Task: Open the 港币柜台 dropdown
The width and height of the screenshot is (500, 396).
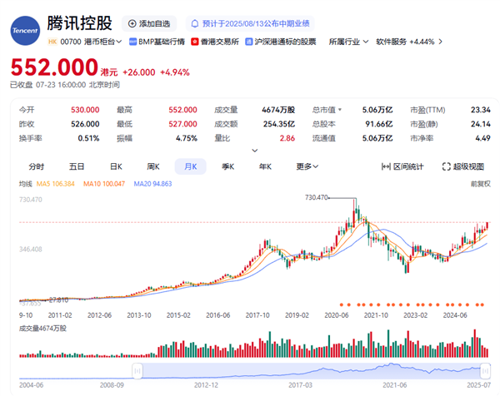Action: coord(103,42)
